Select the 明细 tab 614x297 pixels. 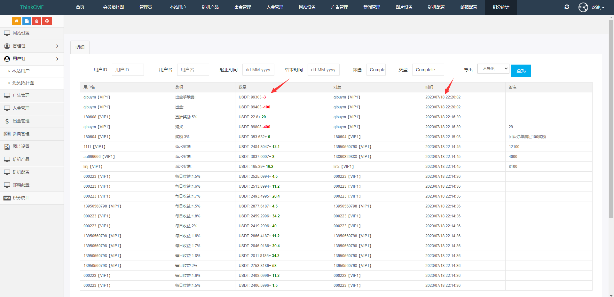[x=80, y=47]
